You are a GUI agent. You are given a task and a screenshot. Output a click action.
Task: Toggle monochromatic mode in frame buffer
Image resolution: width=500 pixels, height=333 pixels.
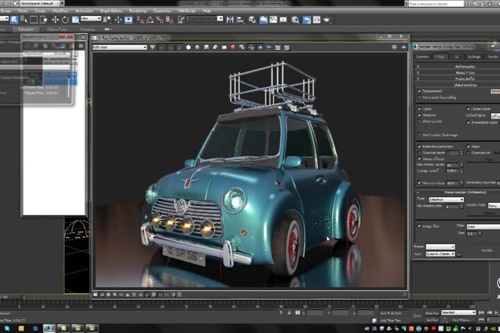[197, 47]
